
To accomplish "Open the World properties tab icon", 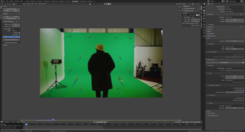I will point(204,21).
